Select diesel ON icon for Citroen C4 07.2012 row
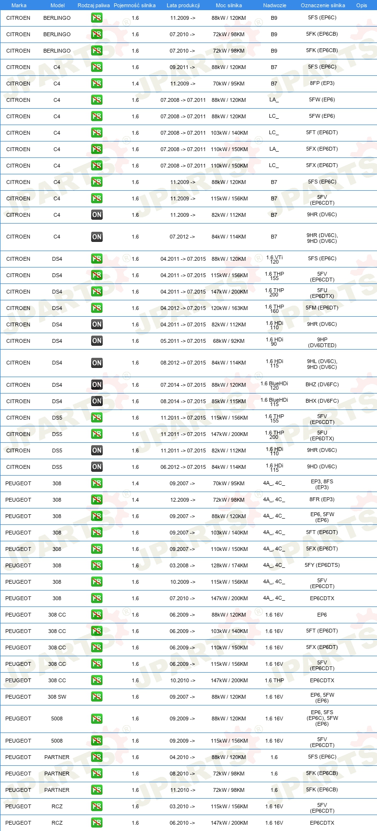This screenshot has height=831, width=377. [97, 237]
